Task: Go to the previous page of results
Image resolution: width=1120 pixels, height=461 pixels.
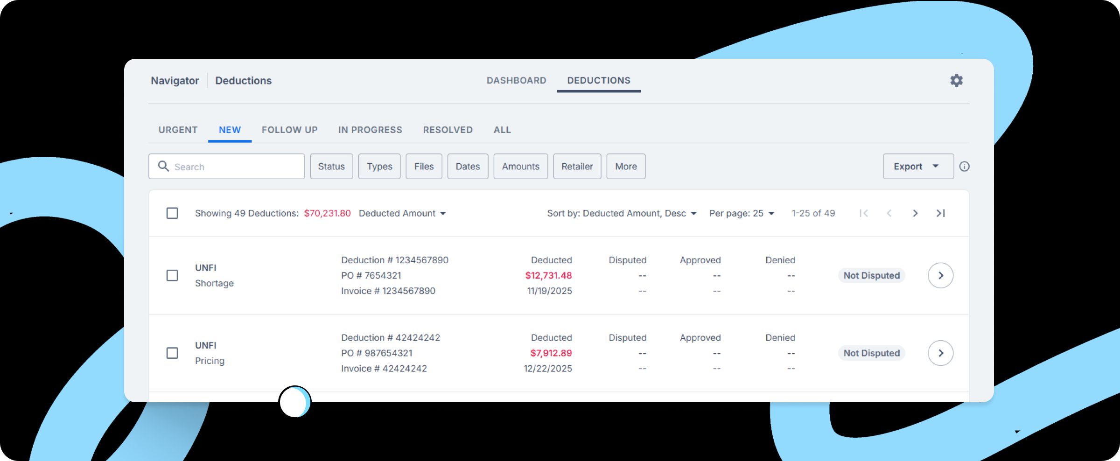Action: [x=889, y=213]
